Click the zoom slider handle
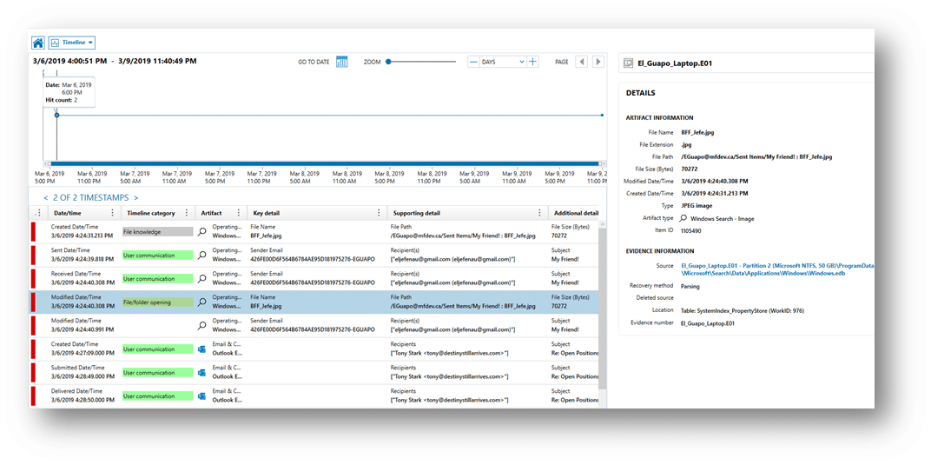 click(388, 62)
